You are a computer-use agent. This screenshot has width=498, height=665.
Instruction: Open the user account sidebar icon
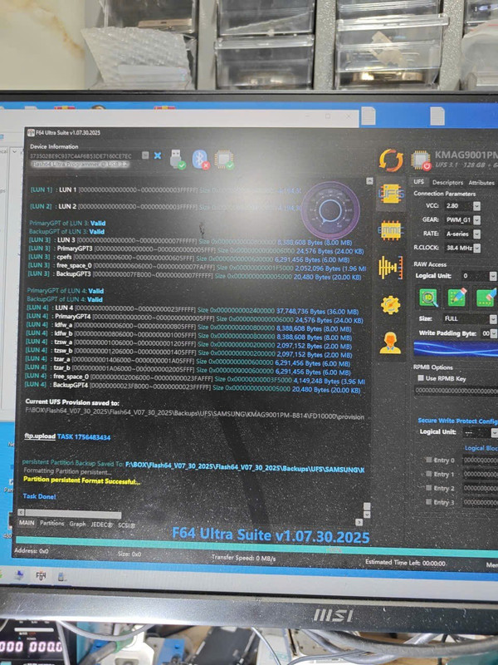coord(390,342)
